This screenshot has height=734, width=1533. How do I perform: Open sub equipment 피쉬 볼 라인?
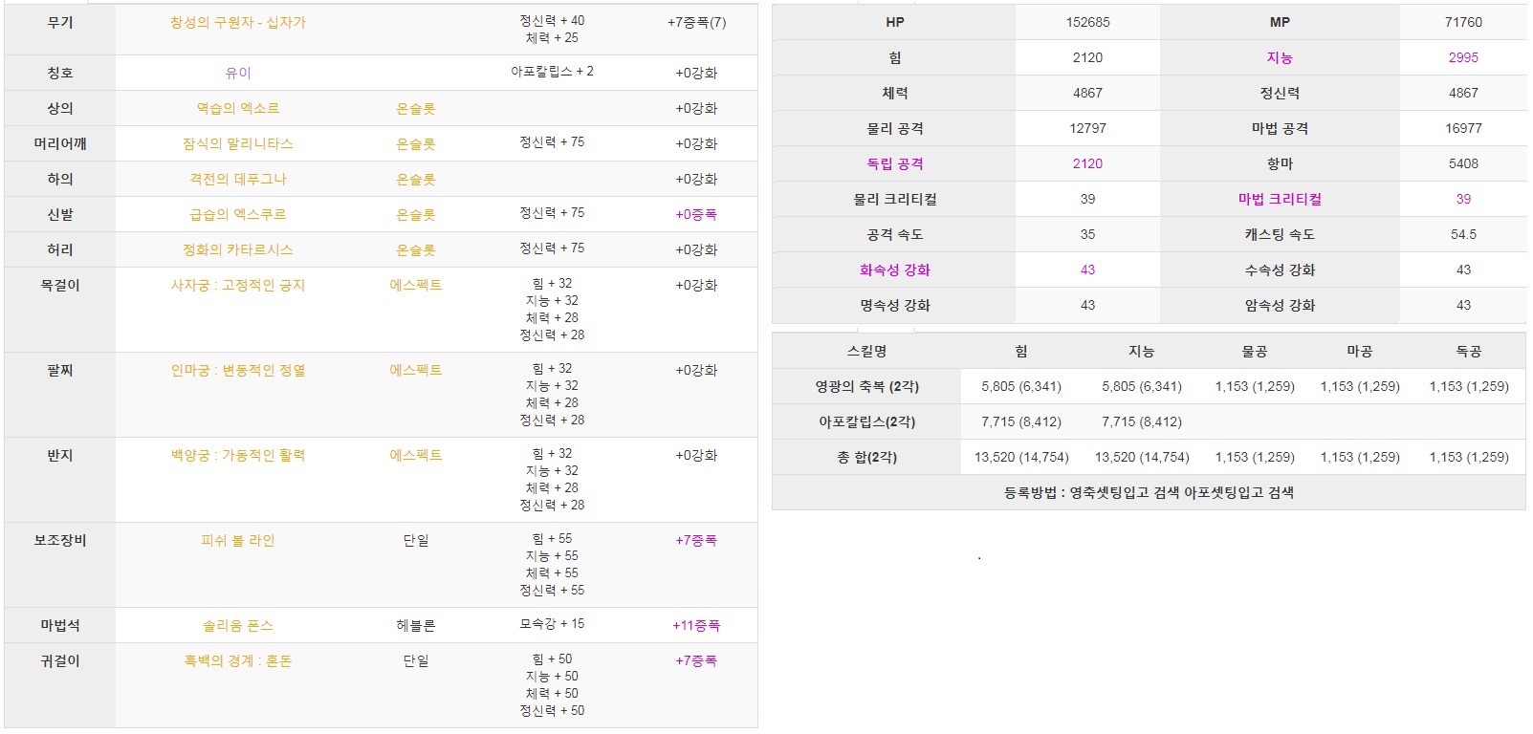238,540
